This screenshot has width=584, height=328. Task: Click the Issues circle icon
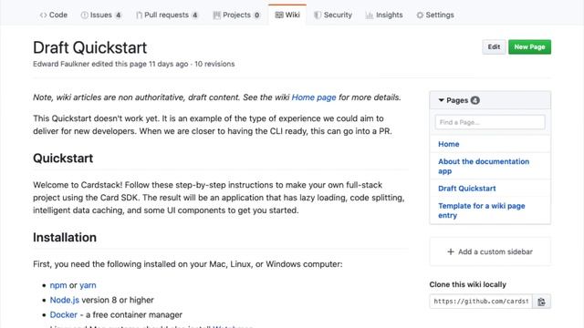point(84,15)
